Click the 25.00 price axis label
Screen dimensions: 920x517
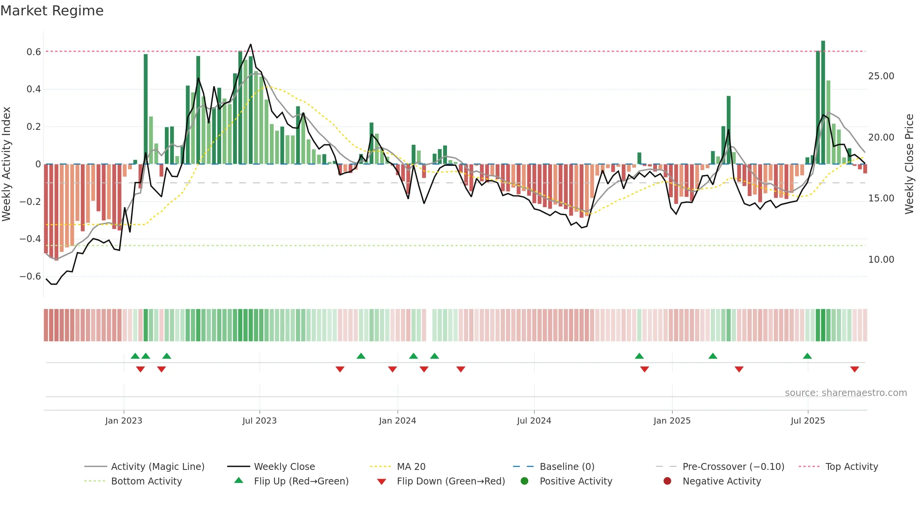881,76
